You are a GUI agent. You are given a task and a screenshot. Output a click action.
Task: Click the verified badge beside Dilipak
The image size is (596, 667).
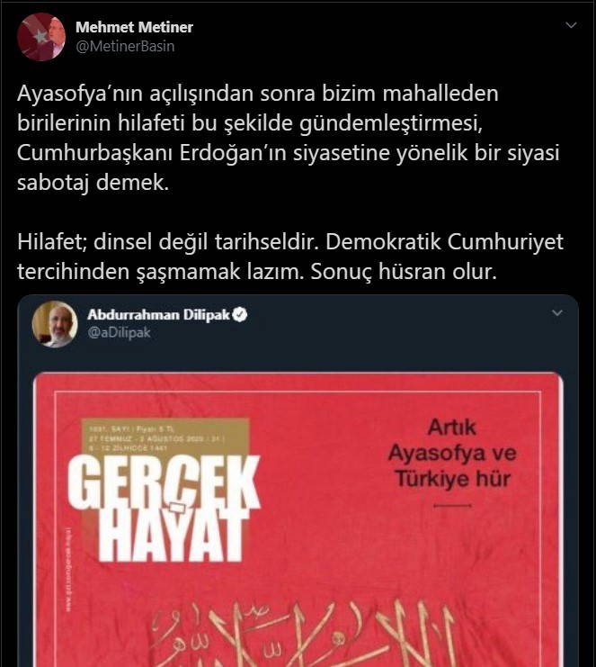(240, 314)
